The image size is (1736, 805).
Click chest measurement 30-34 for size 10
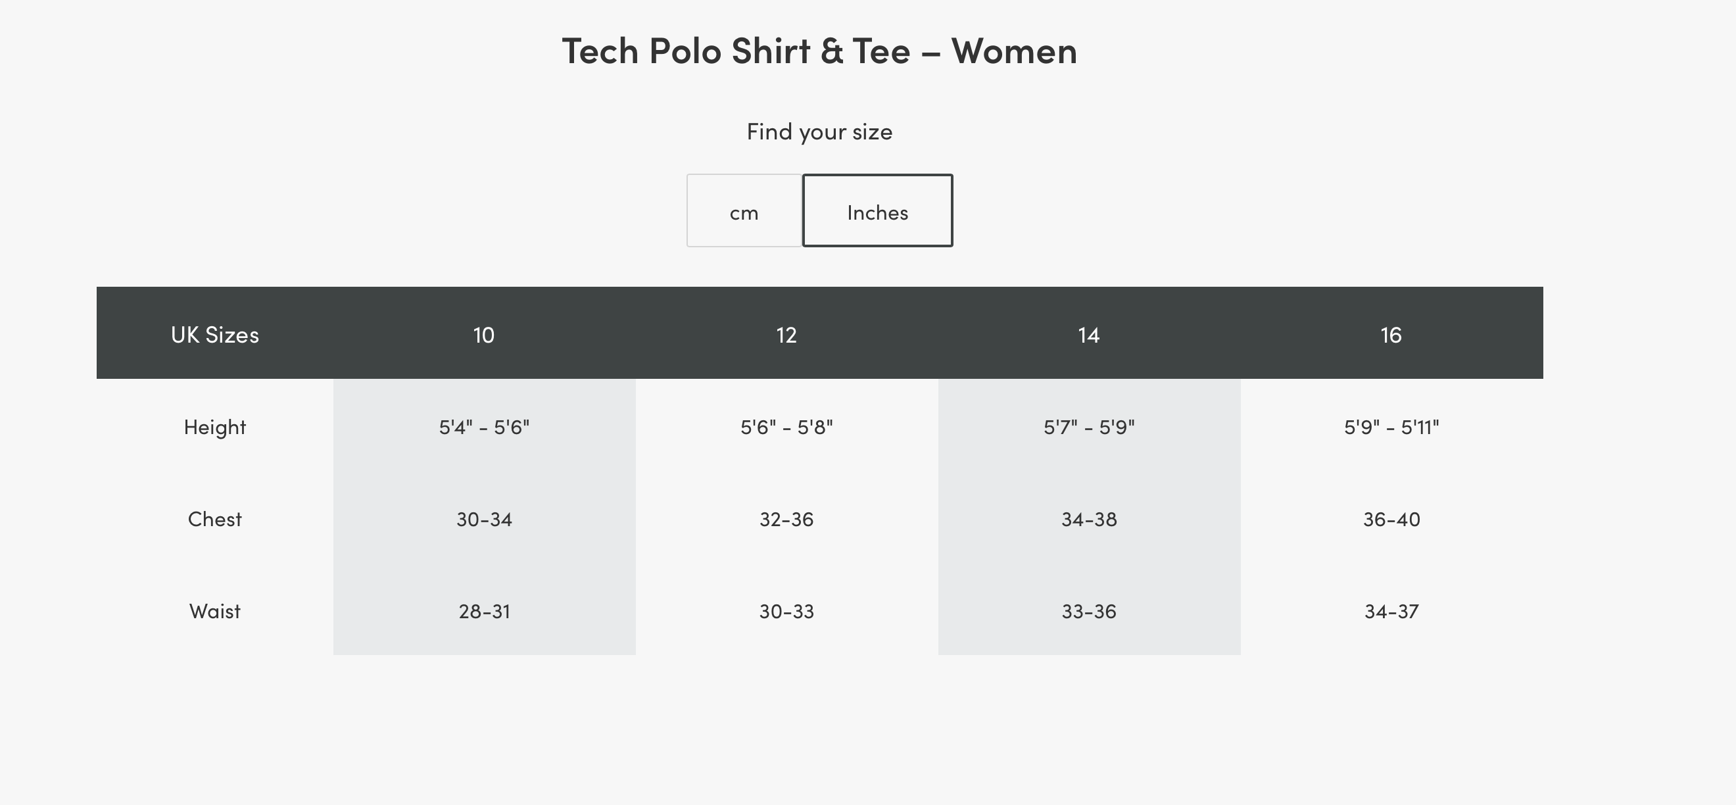tap(484, 518)
